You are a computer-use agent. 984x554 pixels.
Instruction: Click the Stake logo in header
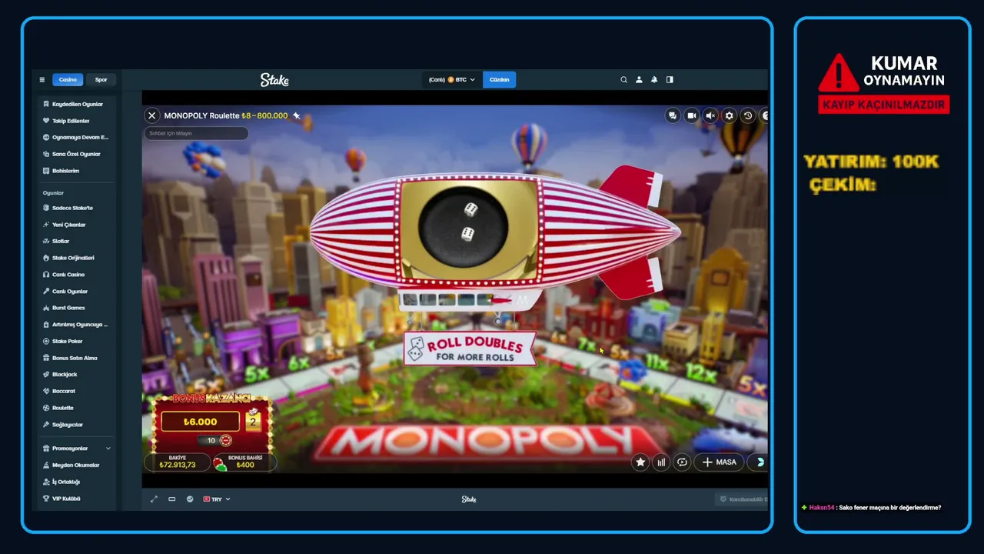click(274, 79)
